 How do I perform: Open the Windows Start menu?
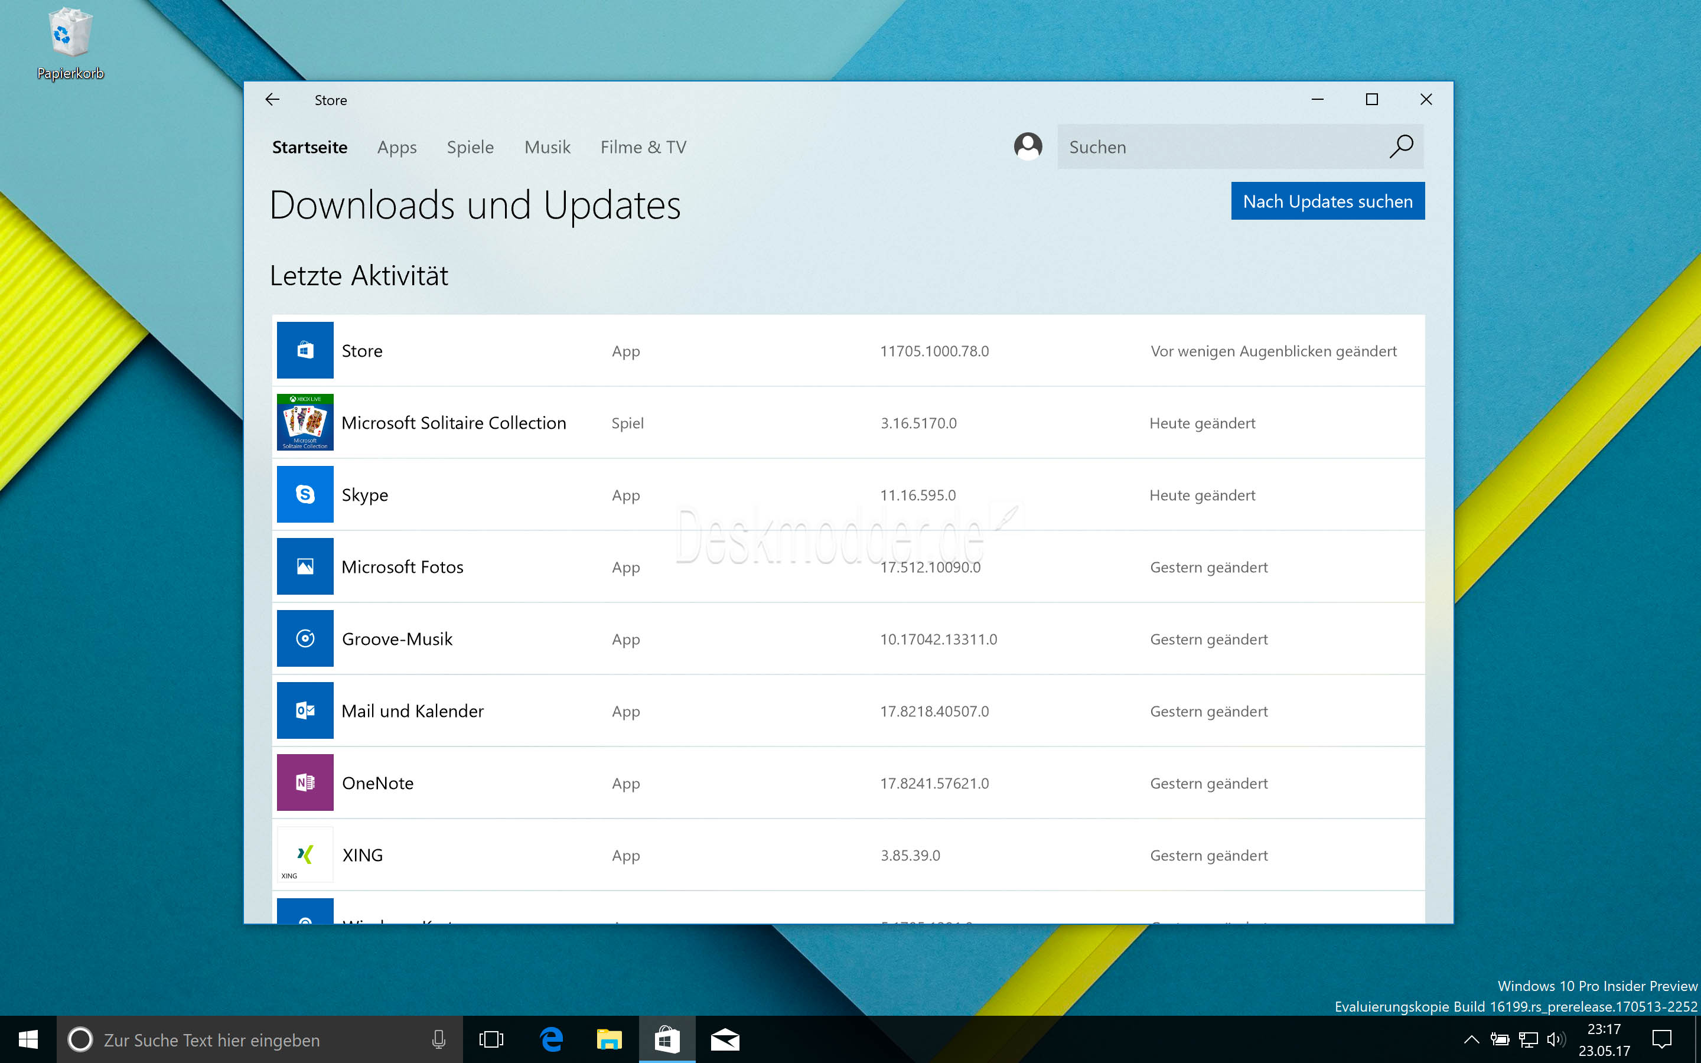(x=28, y=1040)
